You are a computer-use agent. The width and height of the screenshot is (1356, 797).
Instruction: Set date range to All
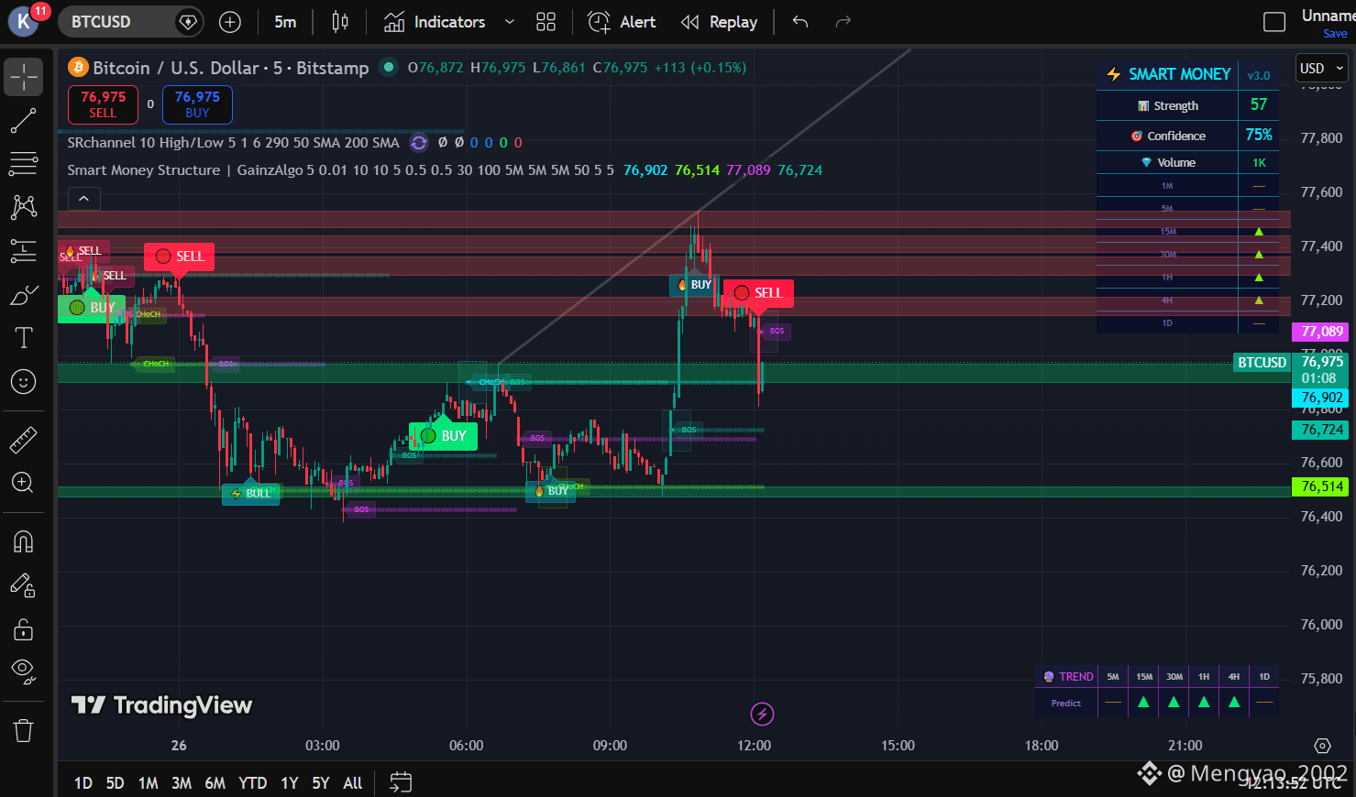pos(352,783)
